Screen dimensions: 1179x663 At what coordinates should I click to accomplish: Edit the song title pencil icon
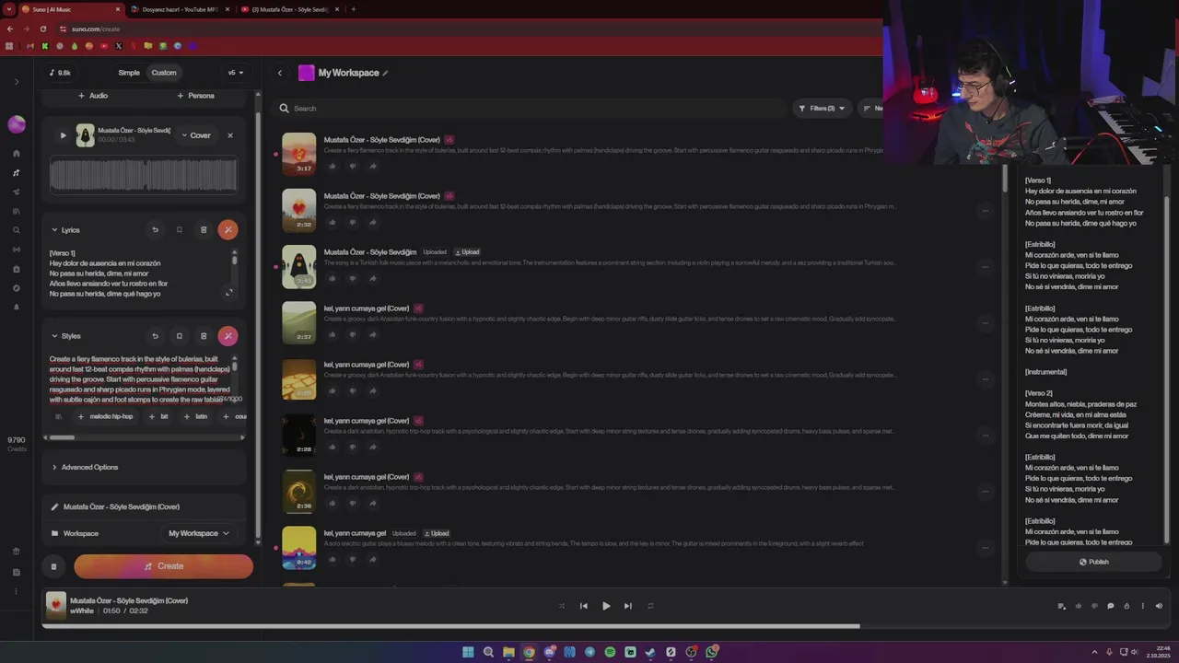pyautogui.click(x=54, y=506)
